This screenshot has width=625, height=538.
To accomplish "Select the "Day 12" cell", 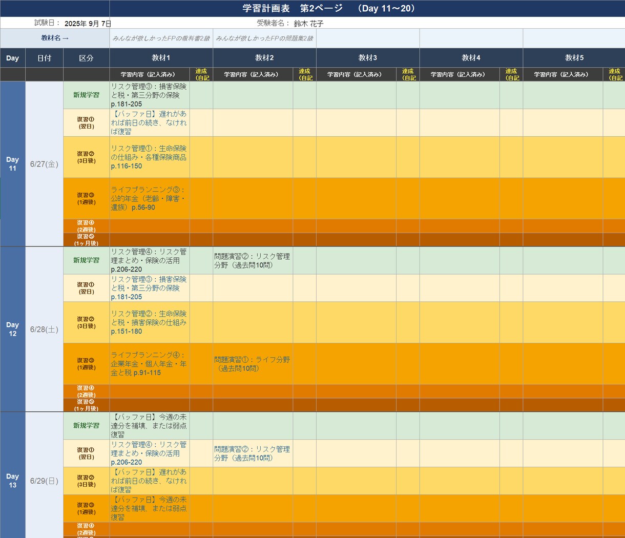I will tap(13, 329).
